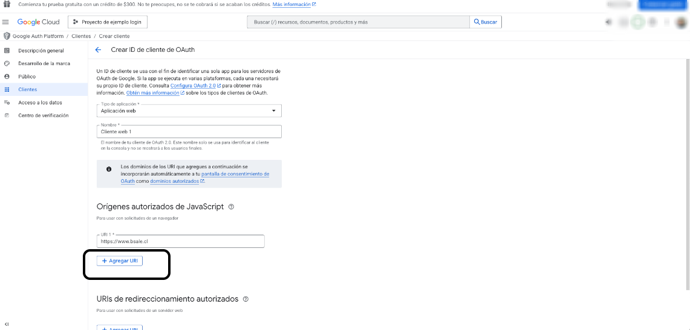Click the Desarrollo de la marca palette icon

tap(7, 63)
